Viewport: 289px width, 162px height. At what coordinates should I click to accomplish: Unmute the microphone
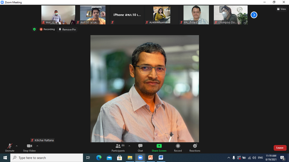9,148
